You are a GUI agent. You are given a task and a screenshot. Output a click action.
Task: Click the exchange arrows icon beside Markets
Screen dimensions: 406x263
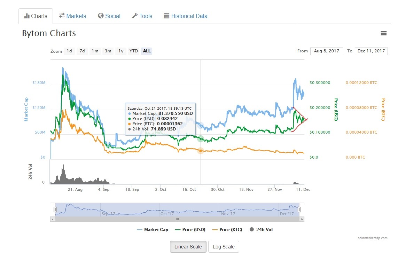coord(62,16)
